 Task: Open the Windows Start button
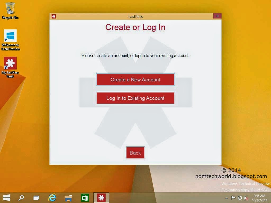[7, 198]
